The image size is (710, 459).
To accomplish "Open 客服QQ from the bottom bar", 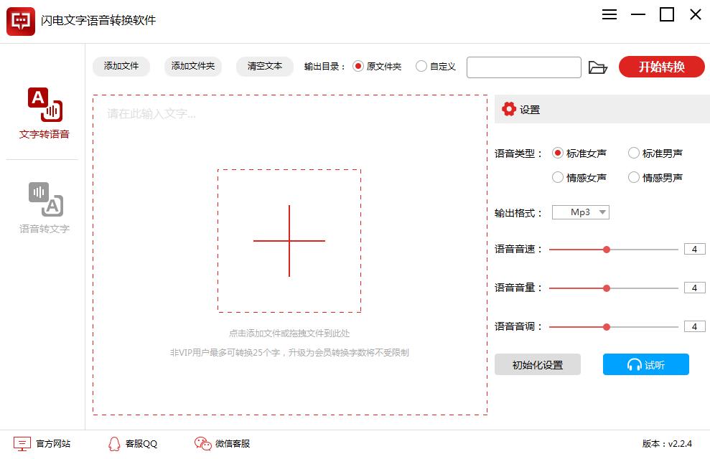I will (113, 444).
